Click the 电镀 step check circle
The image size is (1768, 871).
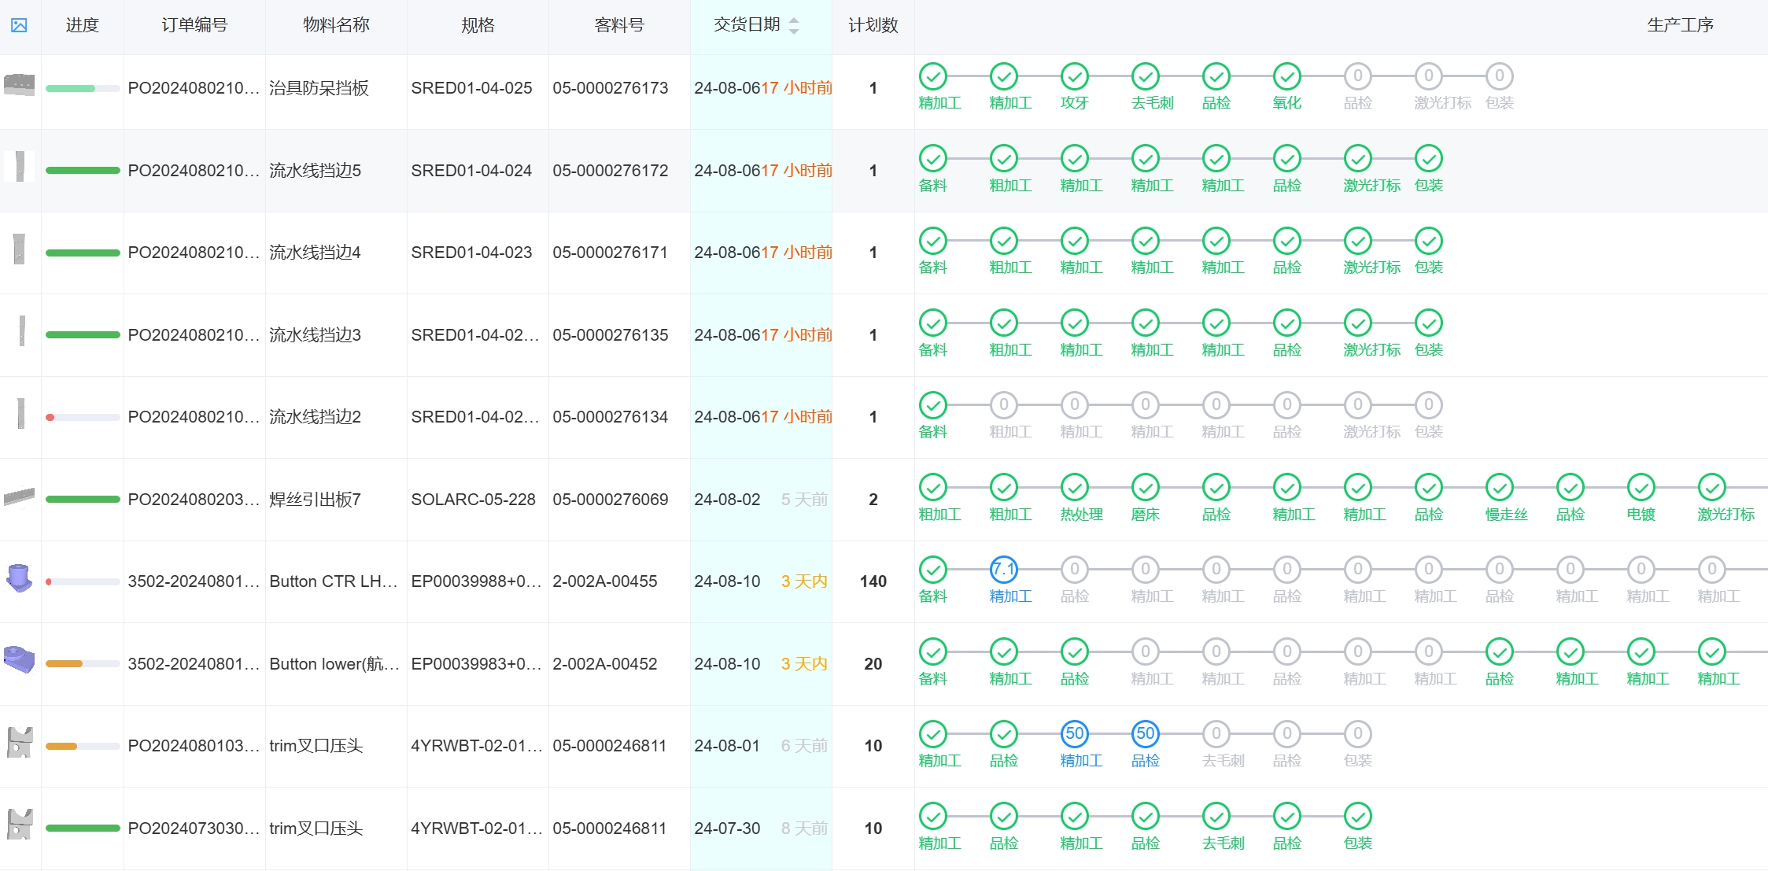[1641, 487]
